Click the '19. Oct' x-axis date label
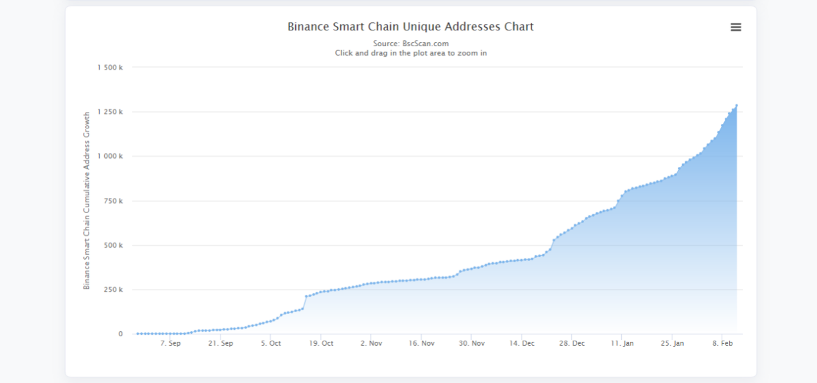Viewport: 817px width, 383px height. pyautogui.click(x=321, y=343)
